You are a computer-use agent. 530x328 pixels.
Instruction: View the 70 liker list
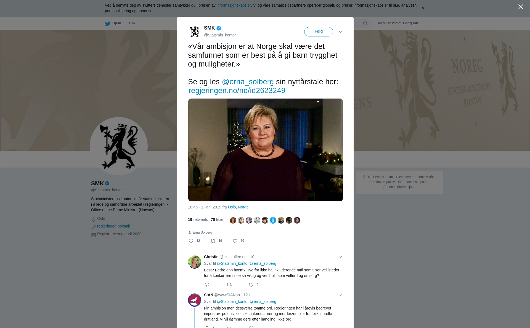coord(217,219)
